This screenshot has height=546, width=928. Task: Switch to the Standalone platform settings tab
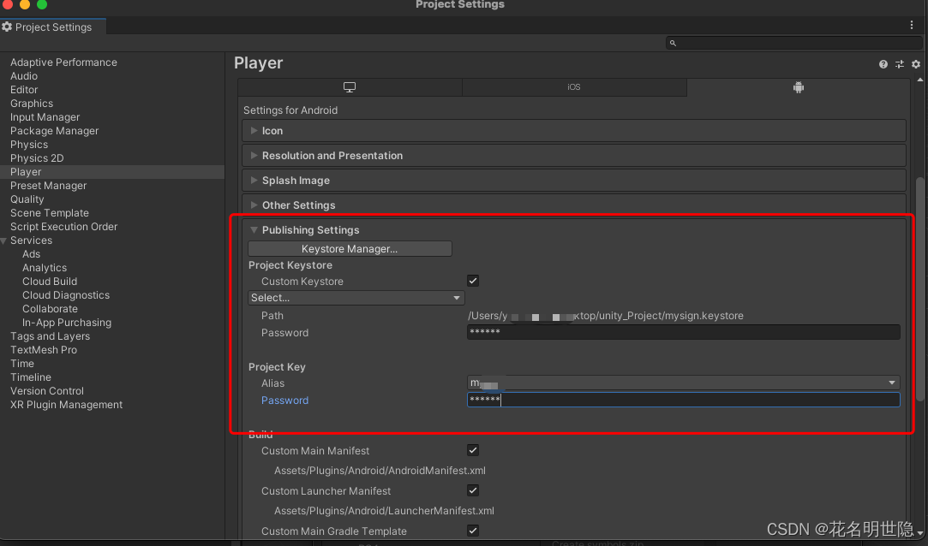349,86
